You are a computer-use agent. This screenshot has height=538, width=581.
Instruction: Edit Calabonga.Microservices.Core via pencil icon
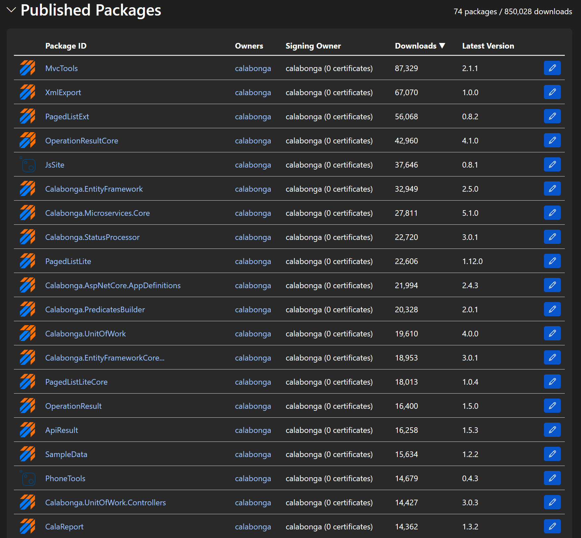pos(552,213)
